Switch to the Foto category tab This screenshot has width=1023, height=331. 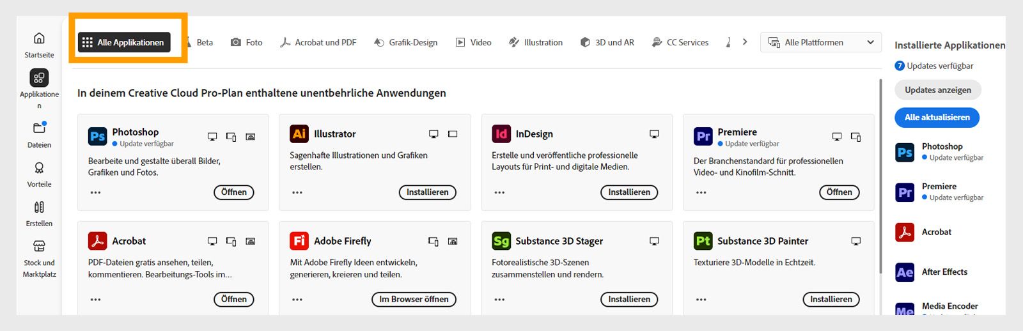coord(247,42)
